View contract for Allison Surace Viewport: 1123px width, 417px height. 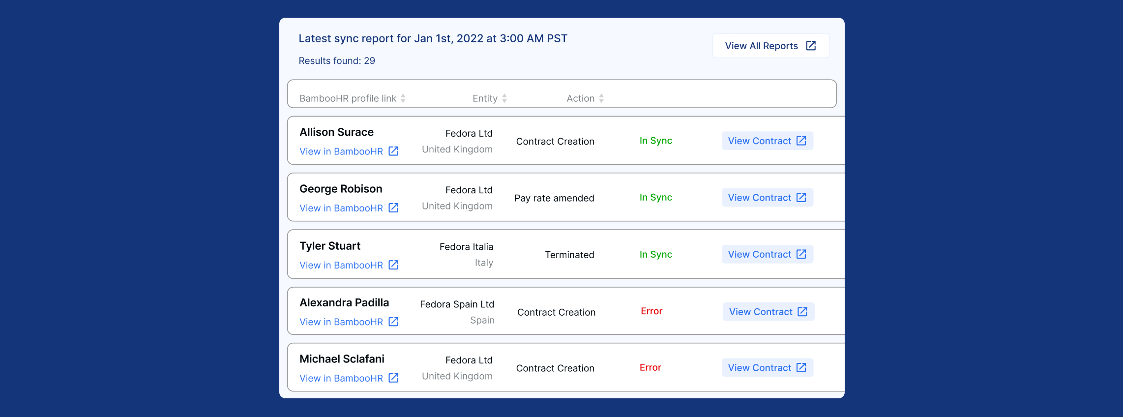pyautogui.click(x=760, y=141)
